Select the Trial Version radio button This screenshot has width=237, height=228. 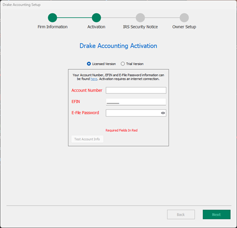(123, 64)
